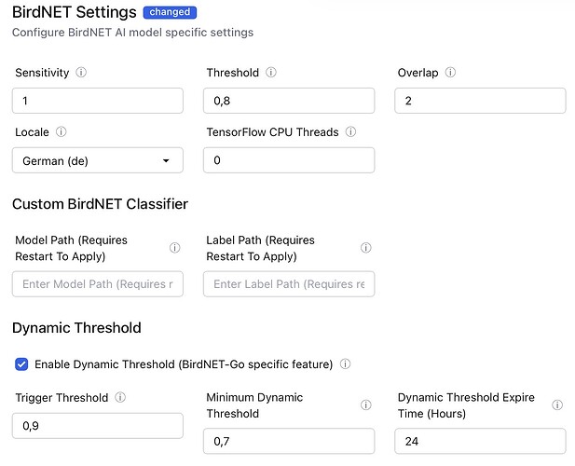Click the Enter Model Path input field
The height and width of the screenshot is (466, 575).
pos(98,283)
